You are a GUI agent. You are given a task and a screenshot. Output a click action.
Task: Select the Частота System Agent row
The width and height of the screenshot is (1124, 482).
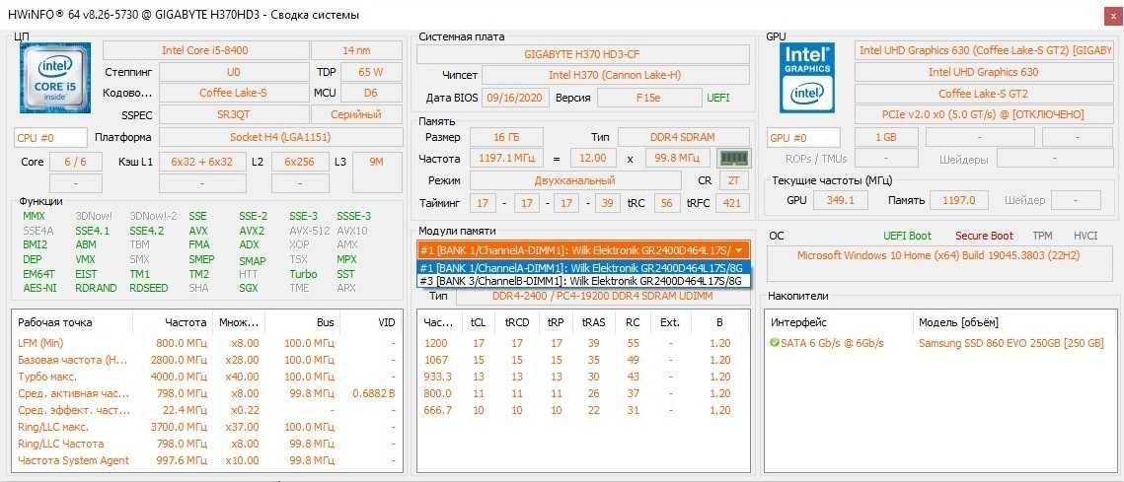tap(206, 460)
